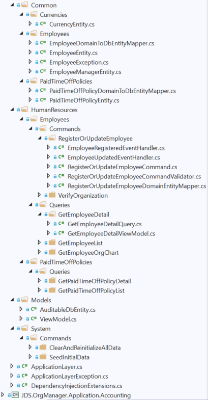This screenshot has height=400, width=208.
Task: Click the C# project icon of JDS.OrgManager.Application.Accounting
Action: tap(16, 395)
